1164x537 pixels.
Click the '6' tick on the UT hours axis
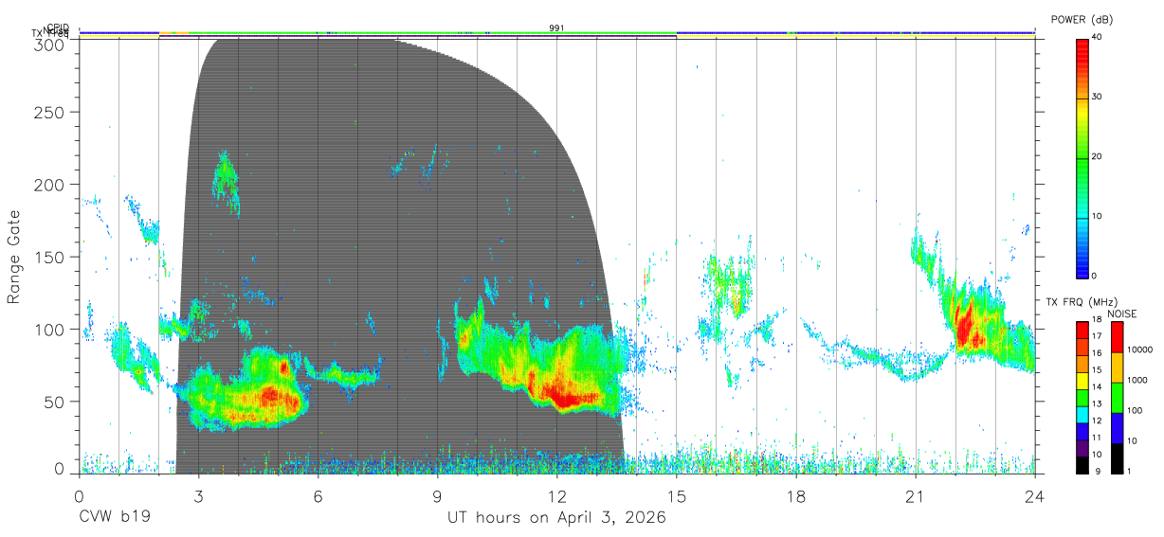[x=318, y=495]
